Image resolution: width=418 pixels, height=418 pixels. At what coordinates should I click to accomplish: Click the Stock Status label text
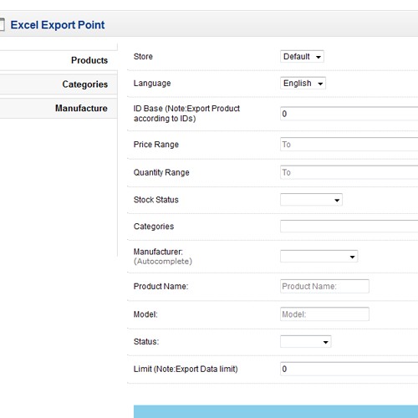click(x=156, y=200)
